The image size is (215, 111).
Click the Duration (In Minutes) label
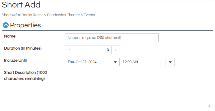[23, 48]
